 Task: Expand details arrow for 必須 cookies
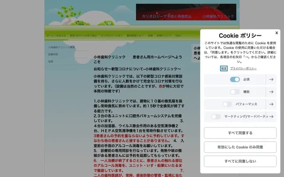pyautogui.click(x=271, y=80)
